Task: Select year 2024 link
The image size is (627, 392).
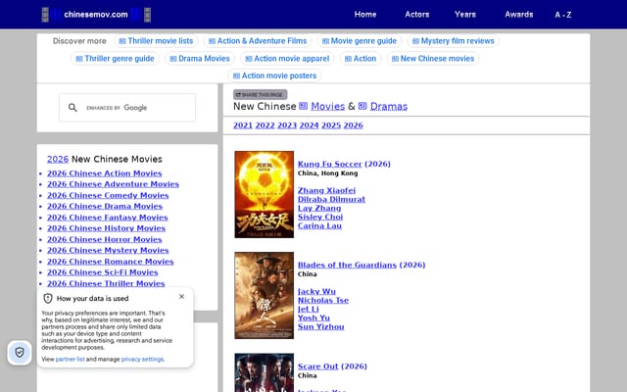Action: point(309,125)
